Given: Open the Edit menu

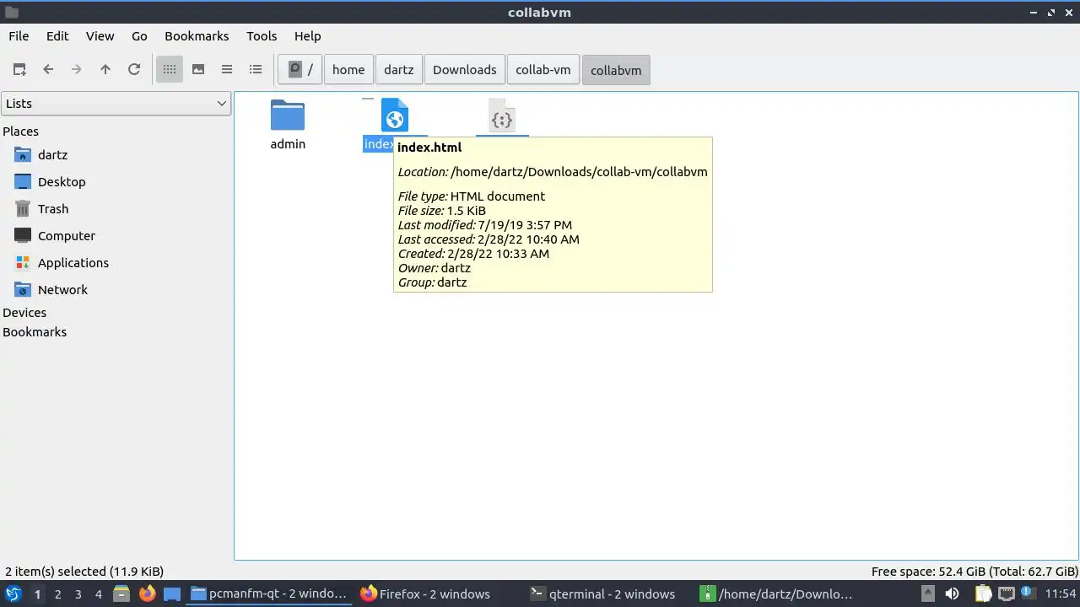Looking at the screenshot, I should click(x=57, y=36).
